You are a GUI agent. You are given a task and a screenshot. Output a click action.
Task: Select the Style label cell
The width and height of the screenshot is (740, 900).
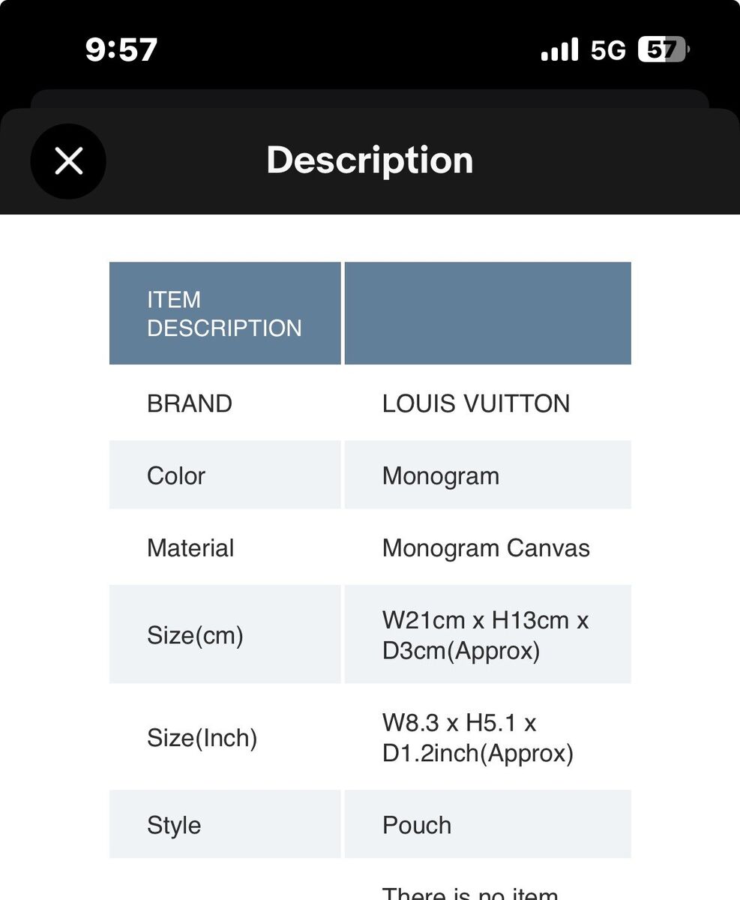click(x=225, y=825)
